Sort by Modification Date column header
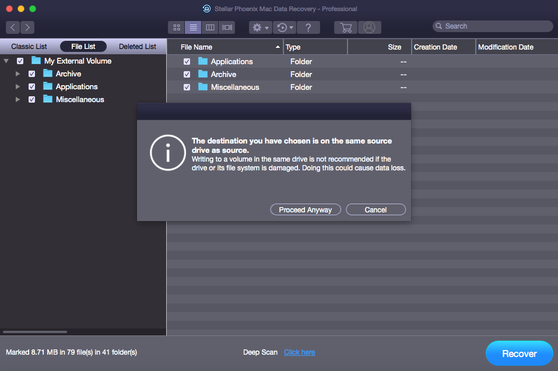This screenshot has width=558, height=371. (x=517, y=47)
